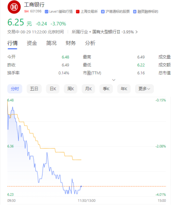Click the Level1 基础行情 badge icon
171x205 pixels.
[x=47, y=12]
